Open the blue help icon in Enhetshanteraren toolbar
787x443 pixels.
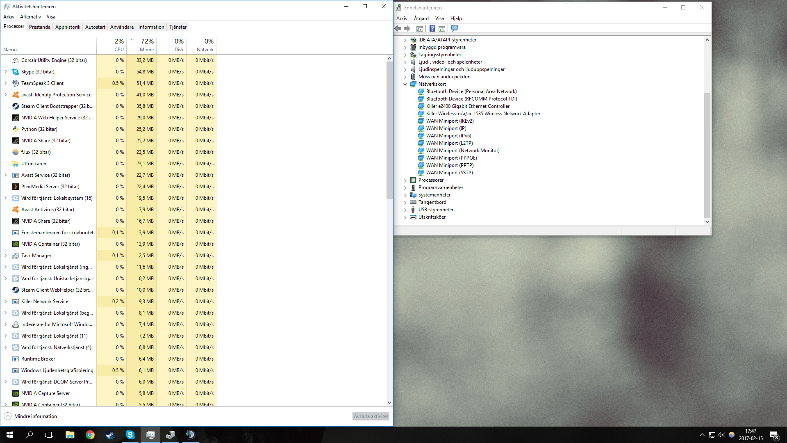(x=432, y=29)
